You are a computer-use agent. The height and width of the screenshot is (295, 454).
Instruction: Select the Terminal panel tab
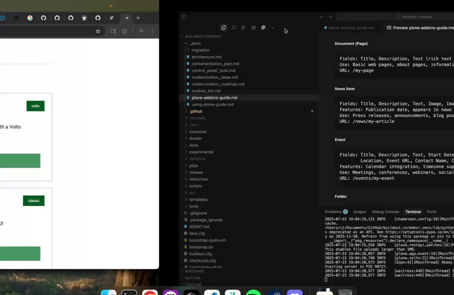point(413,212)
